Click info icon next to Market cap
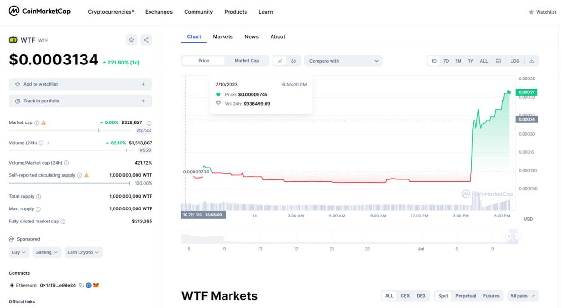This screenshot has width=561, height=308. 36,122
